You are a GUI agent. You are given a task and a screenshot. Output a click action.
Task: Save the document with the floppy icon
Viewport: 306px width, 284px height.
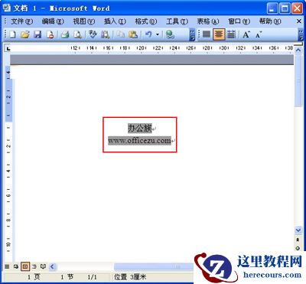pyautogui.click(x=37, y=34)
